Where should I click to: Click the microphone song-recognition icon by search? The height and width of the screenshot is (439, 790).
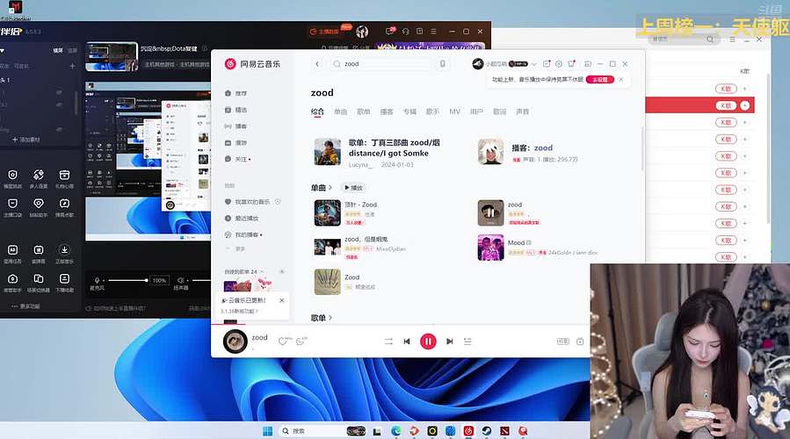442,64
